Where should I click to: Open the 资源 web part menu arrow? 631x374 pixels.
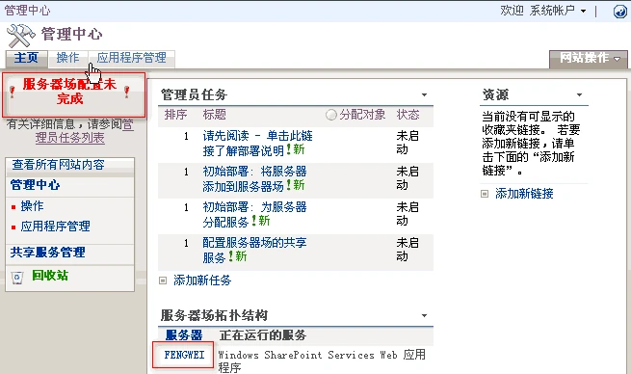(580, 95)
